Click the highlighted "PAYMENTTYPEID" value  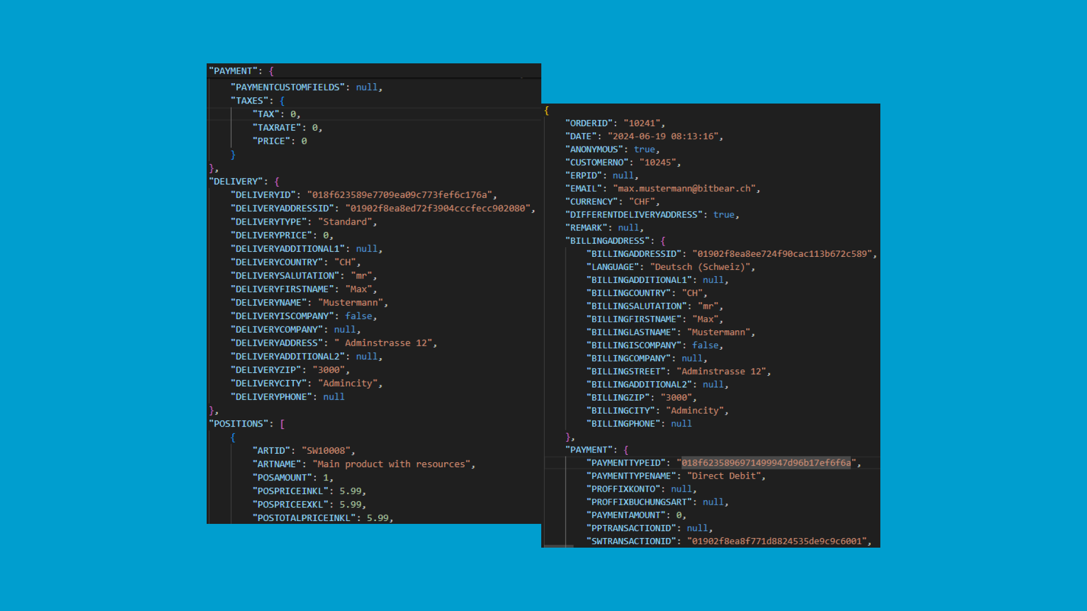(x=766, y=463)
